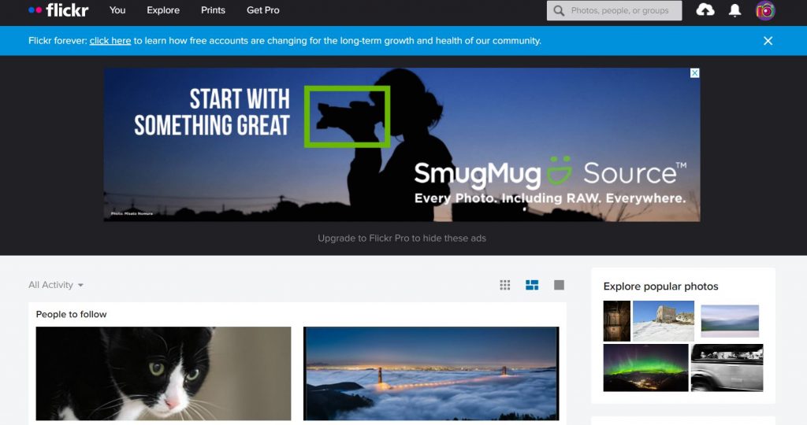This screenshot has width=807, height=425.
Task: Open the misty landscape popular photo
Action: [730, 321]
